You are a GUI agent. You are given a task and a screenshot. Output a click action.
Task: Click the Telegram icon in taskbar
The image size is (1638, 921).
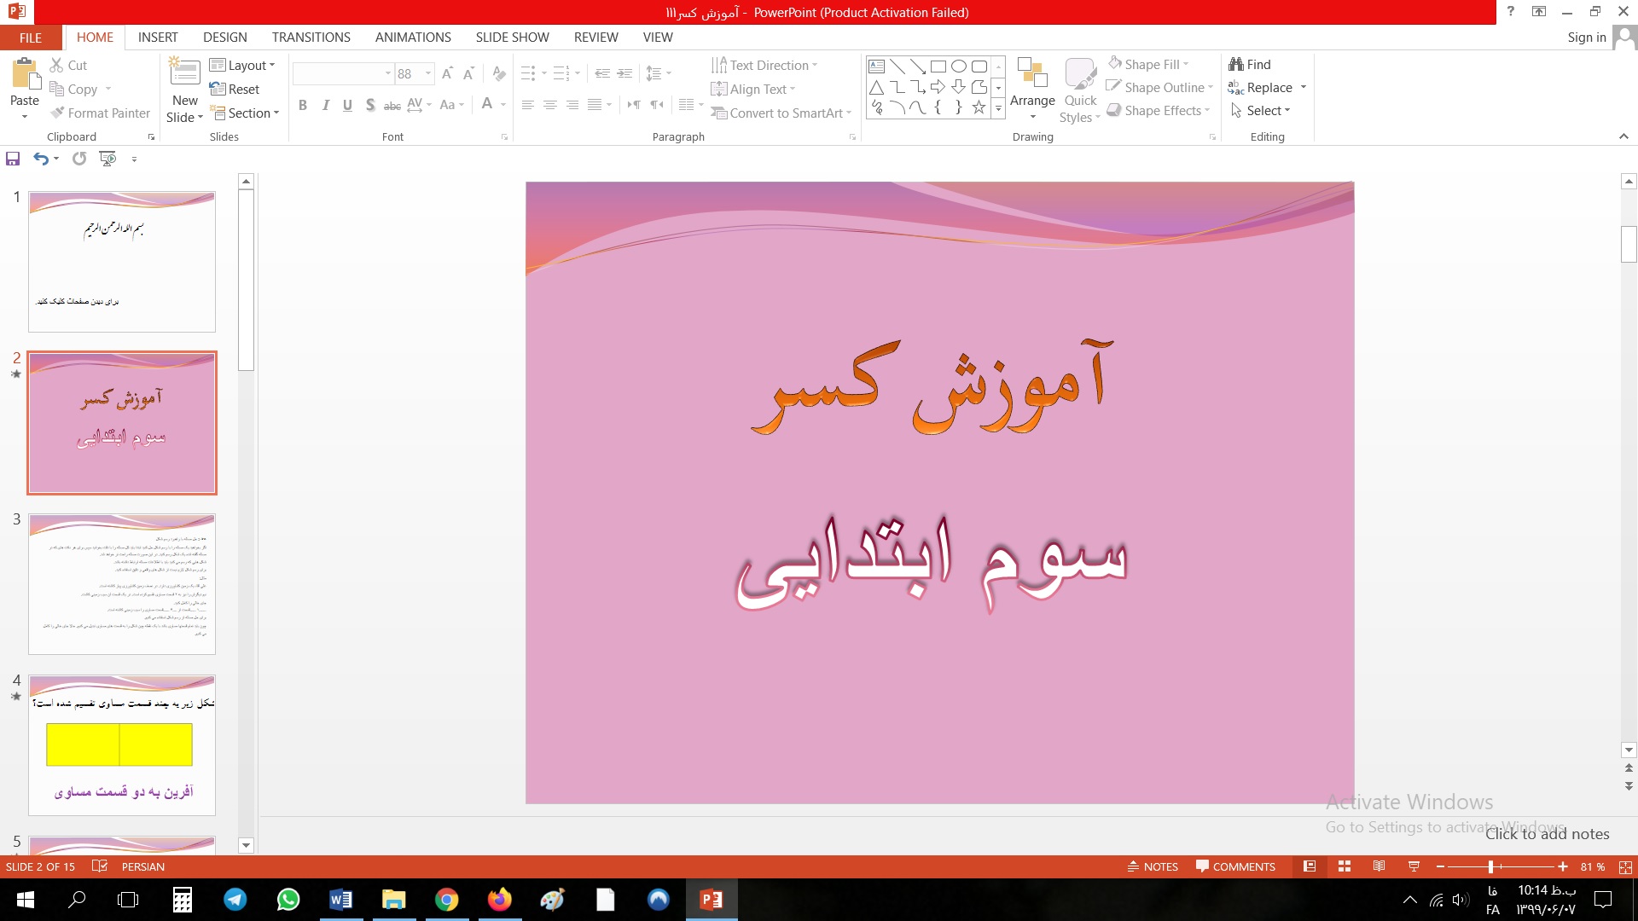[235, 900]
